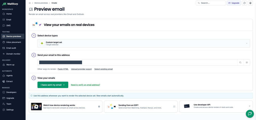
Task: Click Select existing email link
Action: click(103, 69)
